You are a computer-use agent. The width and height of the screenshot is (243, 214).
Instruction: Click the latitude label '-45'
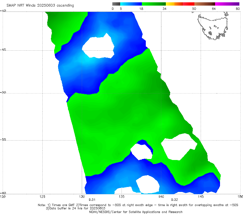click(3, 50)
